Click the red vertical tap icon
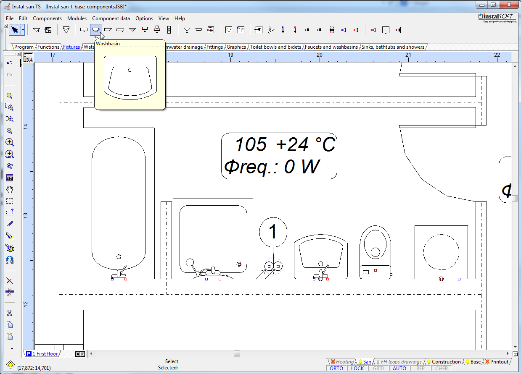Screen dimensions: 521x374 tap(295, 30)
